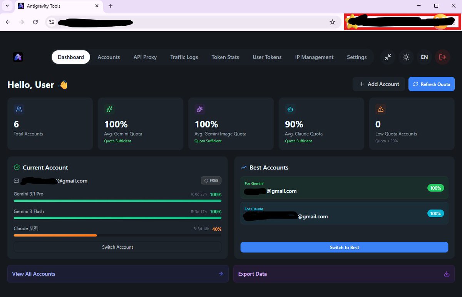Click the compact view shrink icon
462x297 pixels.
388,57
